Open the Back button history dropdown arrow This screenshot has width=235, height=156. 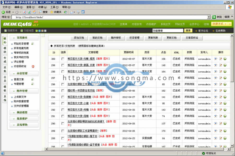tap(13, 12)
